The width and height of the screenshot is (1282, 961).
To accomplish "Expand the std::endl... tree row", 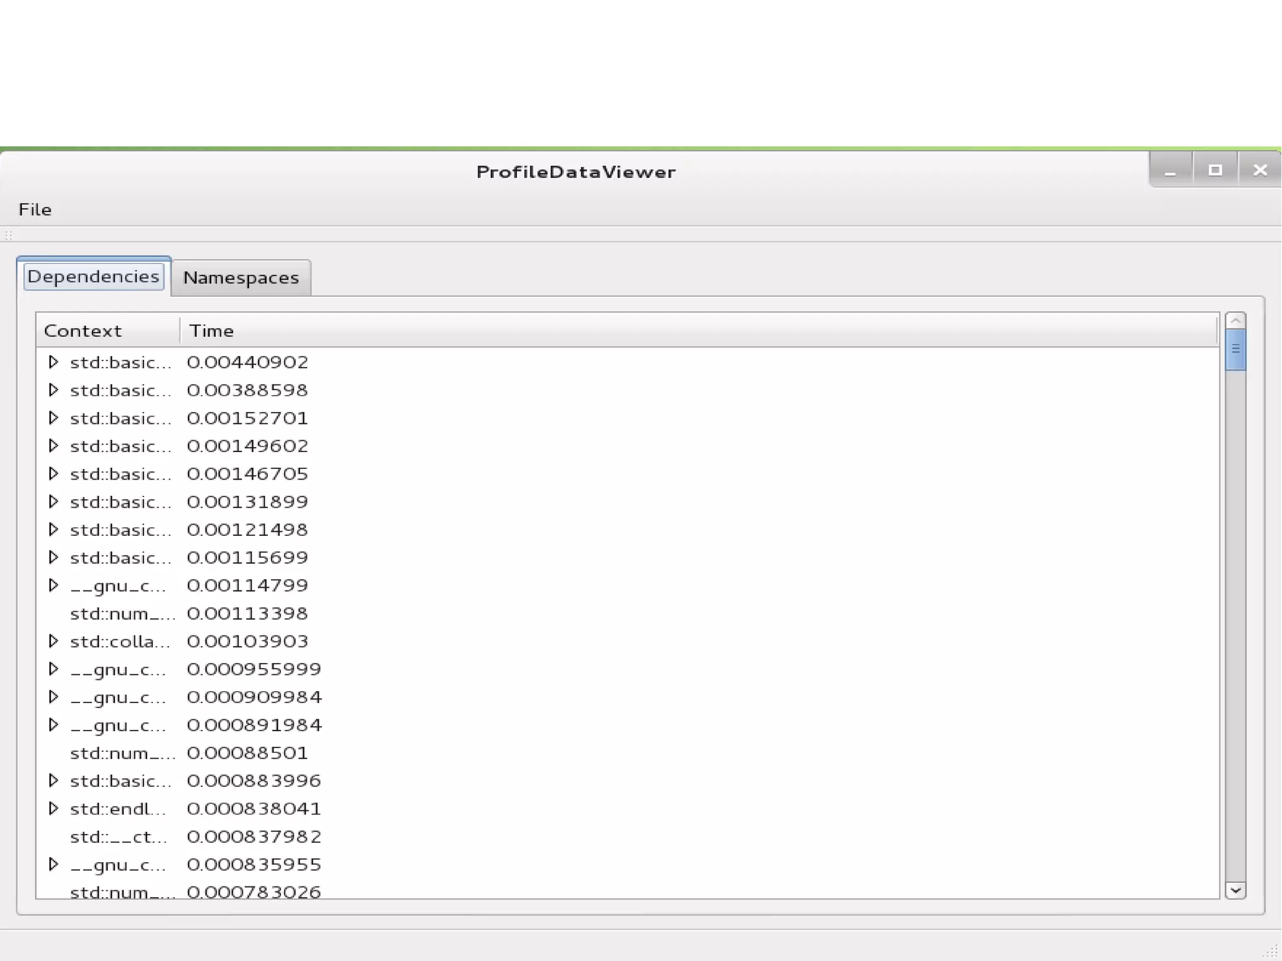I will [53, 808].
